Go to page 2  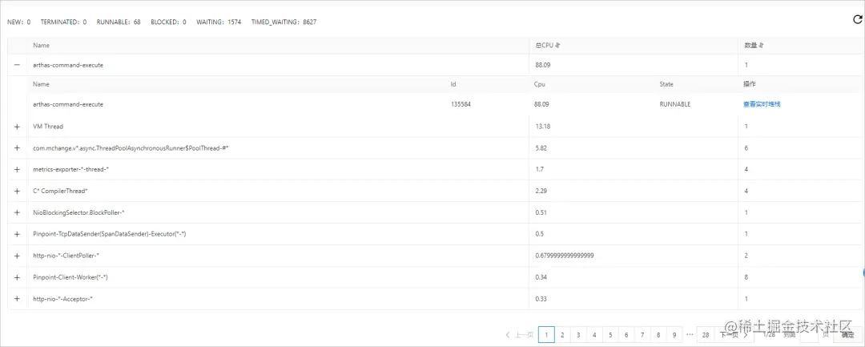[x=562, y=335]
